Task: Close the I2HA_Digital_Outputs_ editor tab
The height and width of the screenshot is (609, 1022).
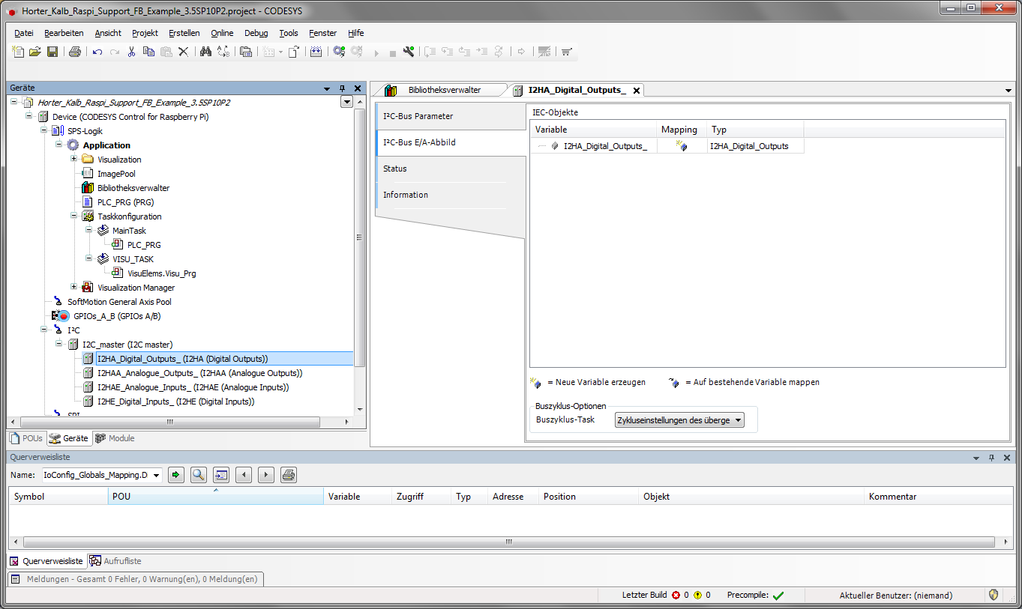Action: point(637,90)
